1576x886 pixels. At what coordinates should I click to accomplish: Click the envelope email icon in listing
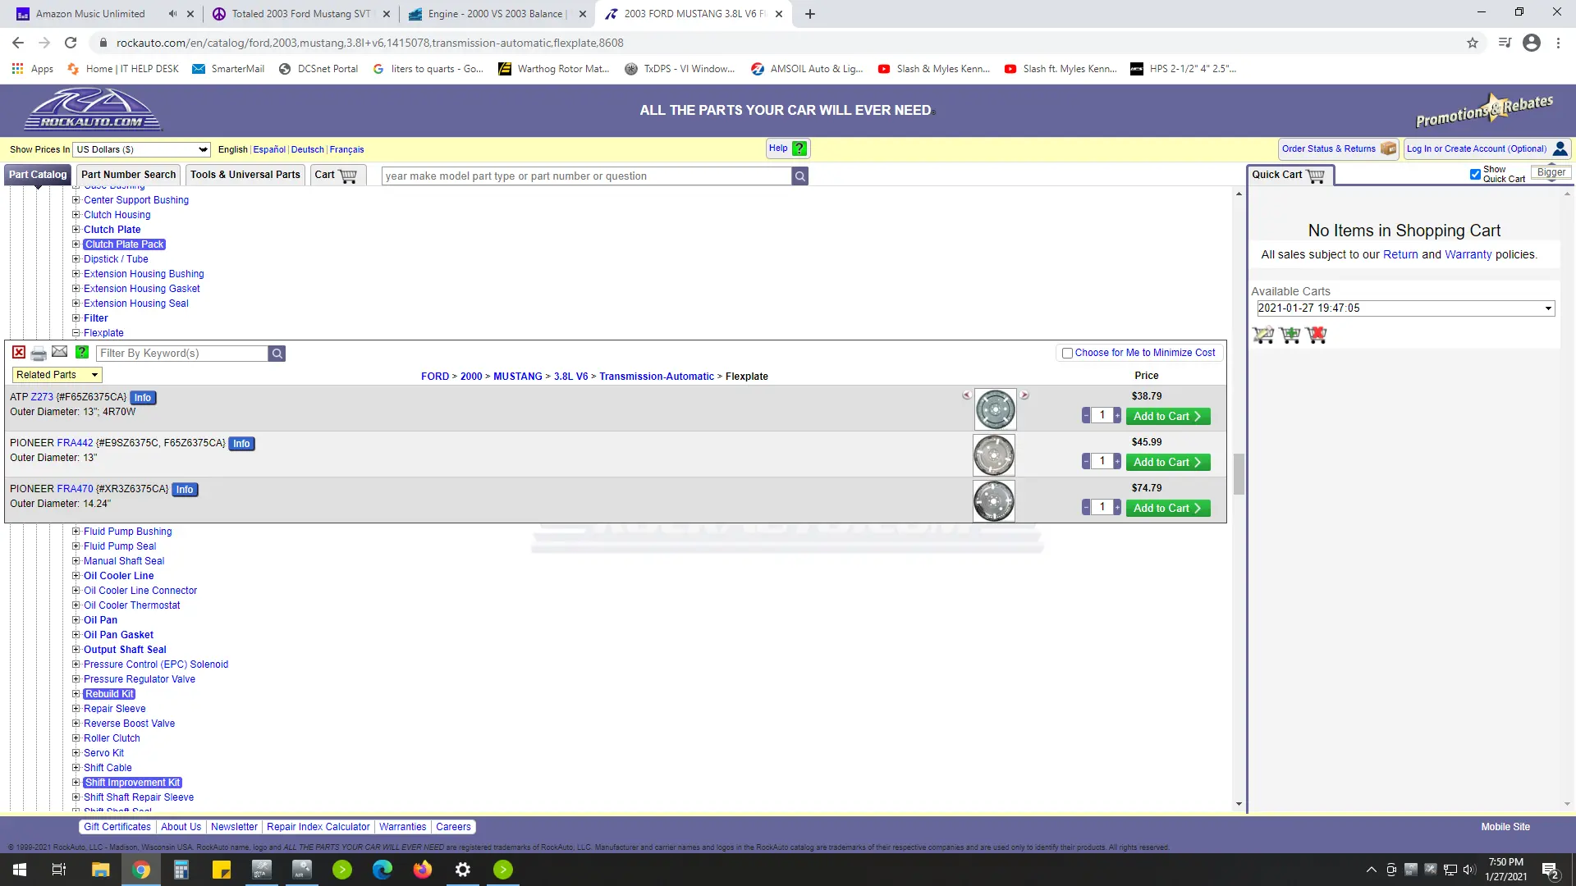[60, 352]
